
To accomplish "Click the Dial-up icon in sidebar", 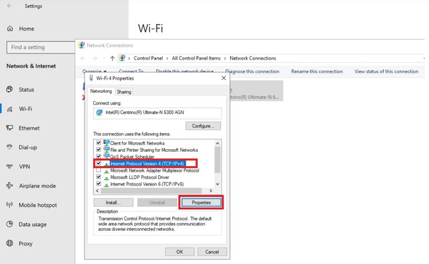I will coord(10,147).
